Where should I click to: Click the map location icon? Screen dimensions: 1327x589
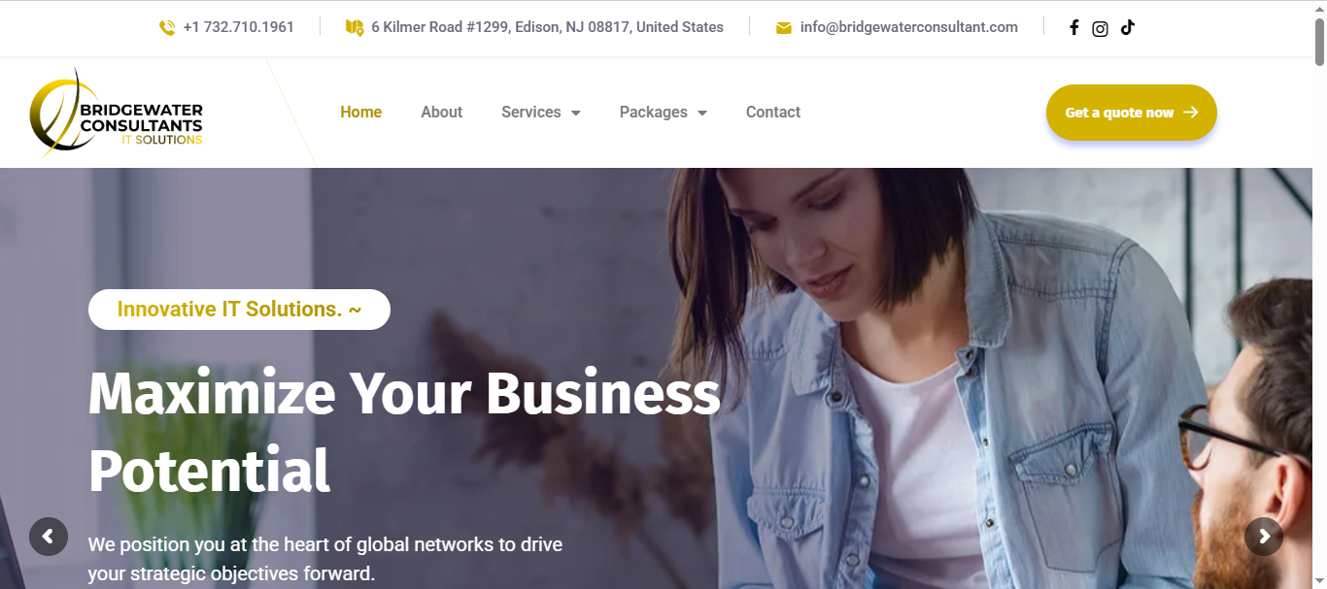pos(355,27)
